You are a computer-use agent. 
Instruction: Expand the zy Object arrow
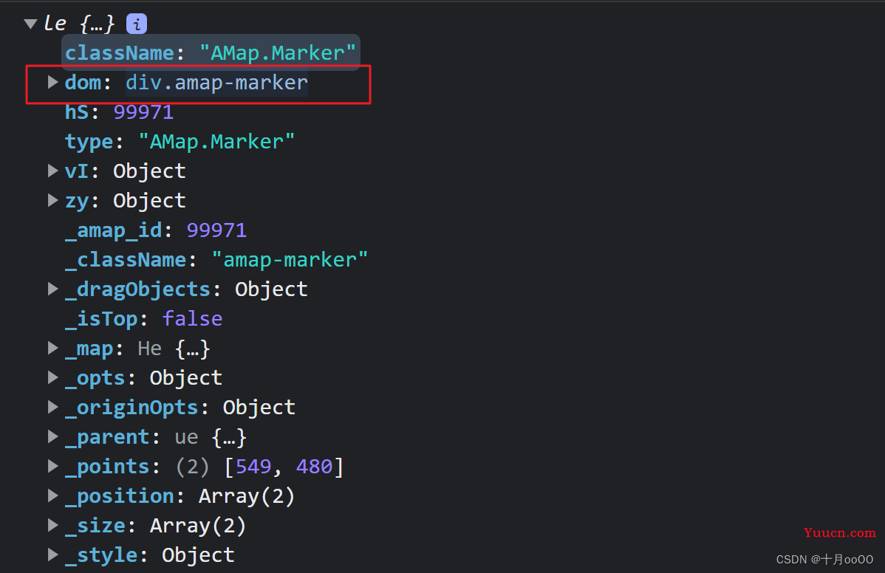pyautogui.click(x=52, y=200)
